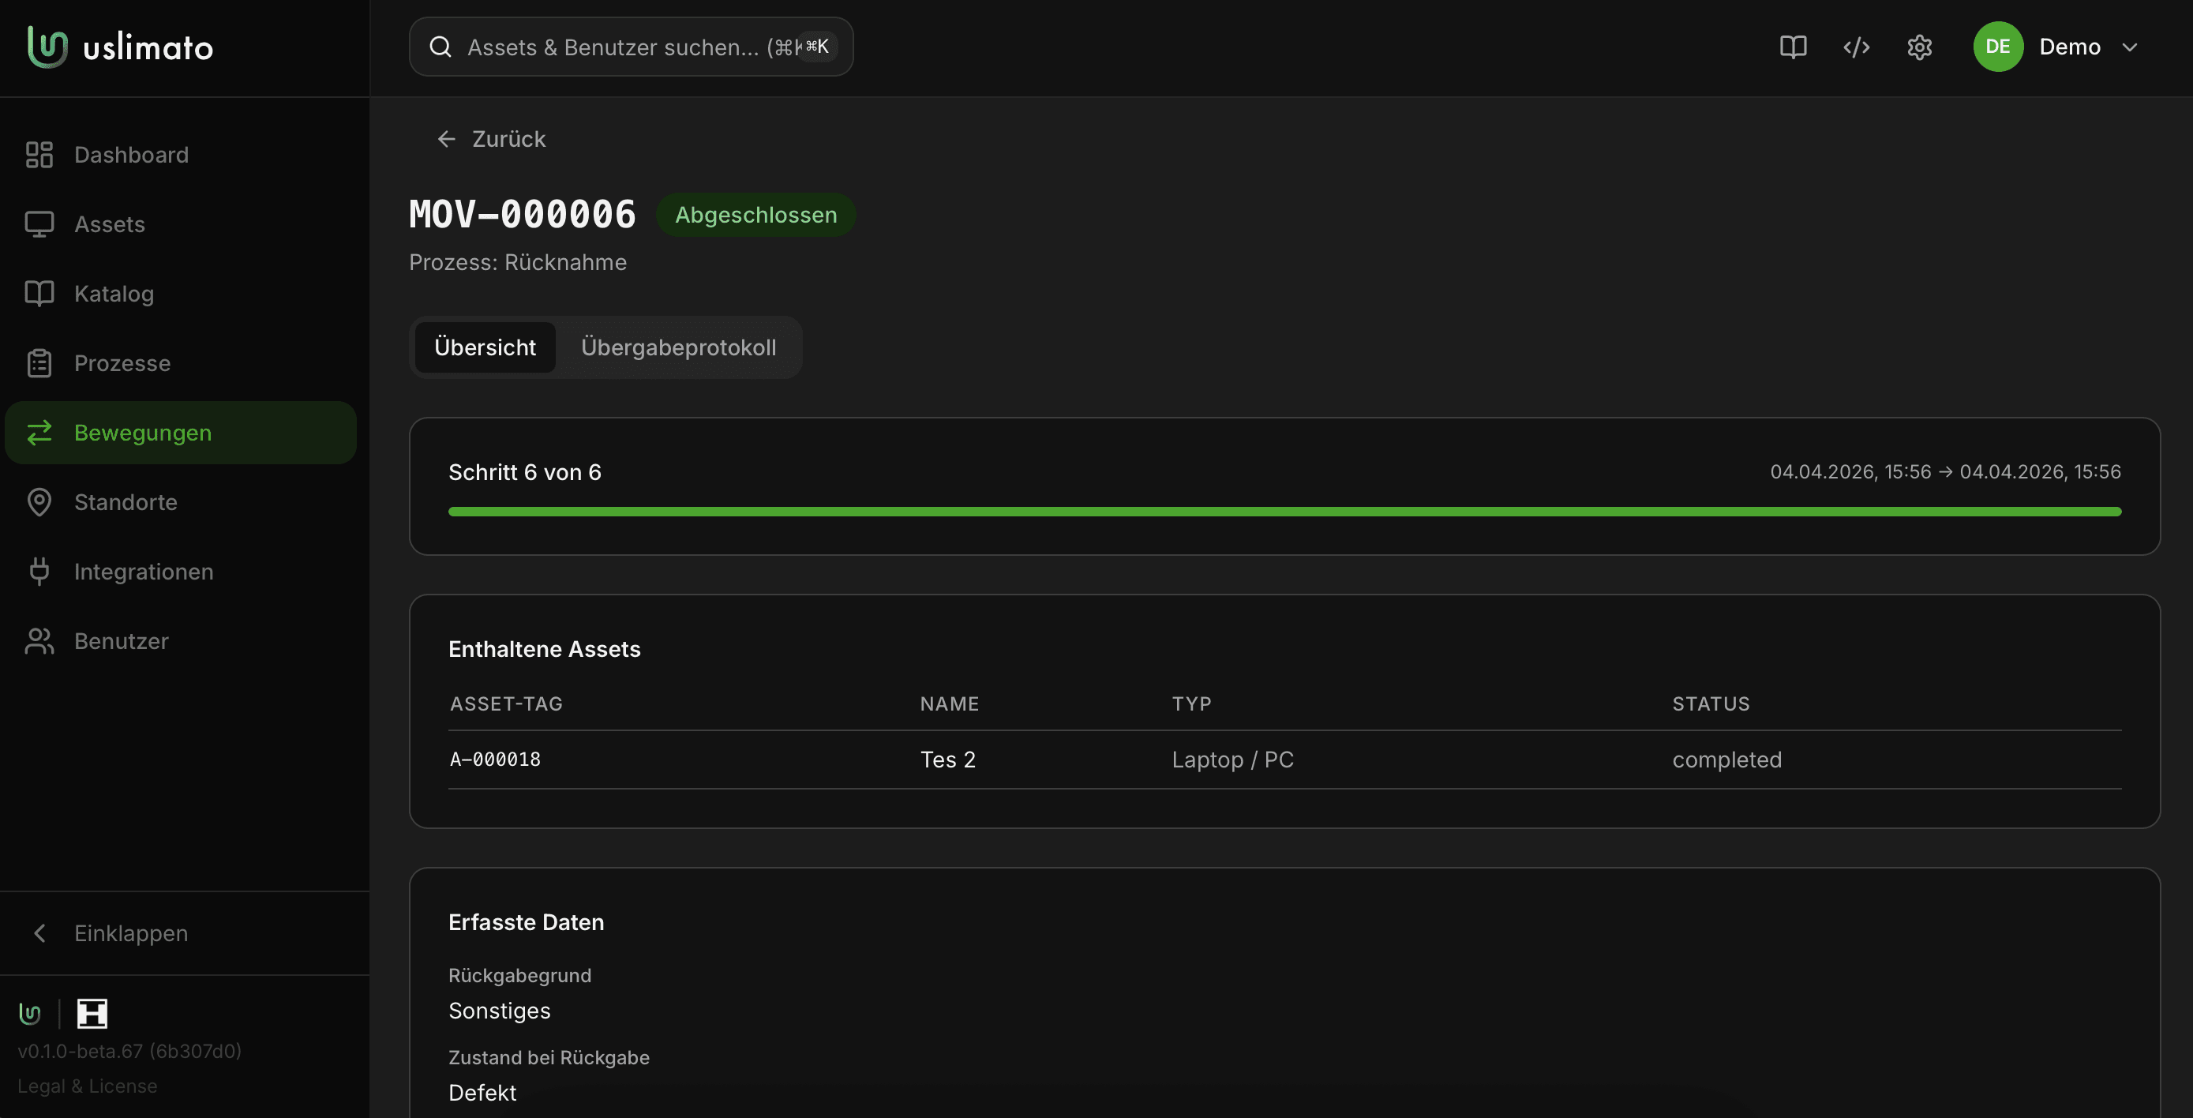Click the STATUS column header
2193x1118 pixels.
click(x=1711, y=704)
